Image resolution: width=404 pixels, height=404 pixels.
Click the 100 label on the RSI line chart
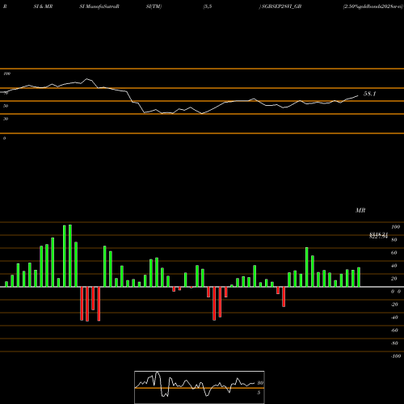click(x=7, y=74)
